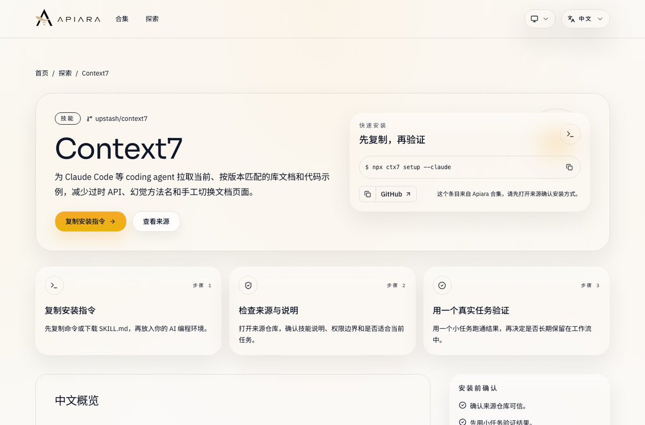Click the translate icon in language selector
The height and width of the screenshot is (425, 645).
pos(571,19)
